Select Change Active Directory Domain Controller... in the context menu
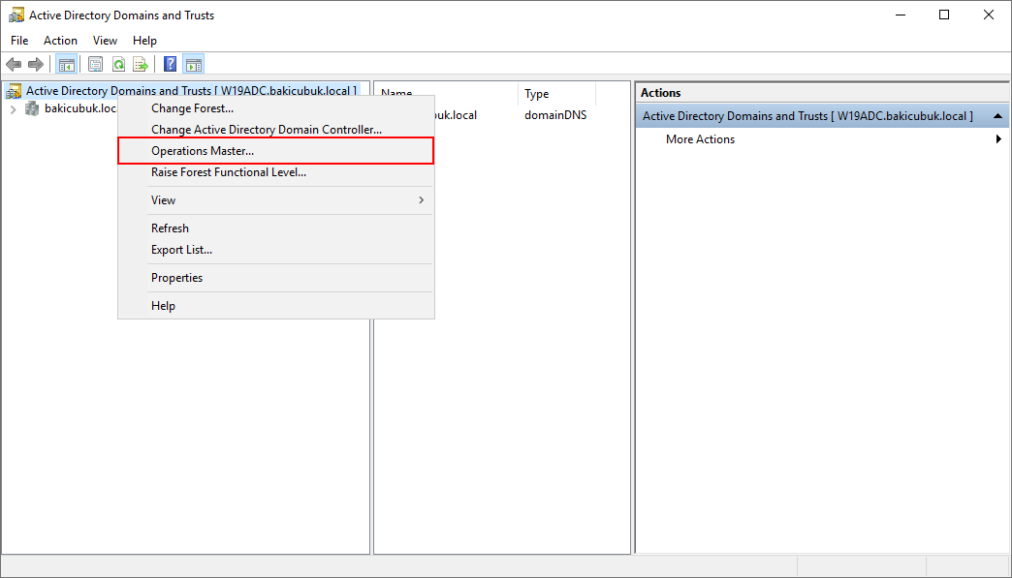Screen dimensions: 1012x578 [x=276, y=130]
